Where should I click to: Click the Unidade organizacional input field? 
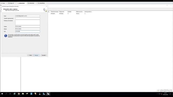pyautogui.click(x=28, y=18)
